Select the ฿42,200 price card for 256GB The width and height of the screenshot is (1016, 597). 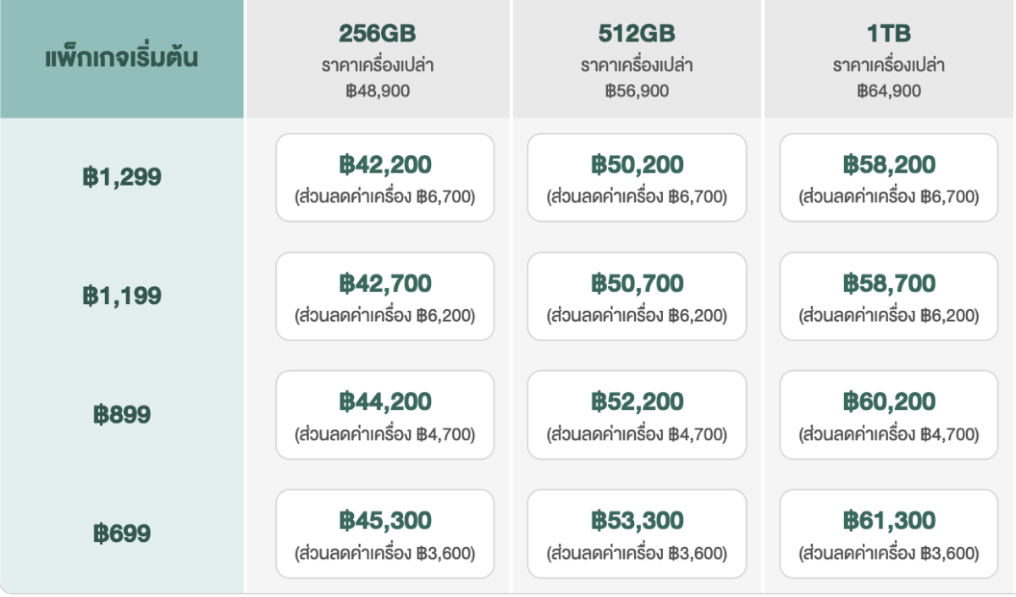pyautogui.click(x=384, y=178)
